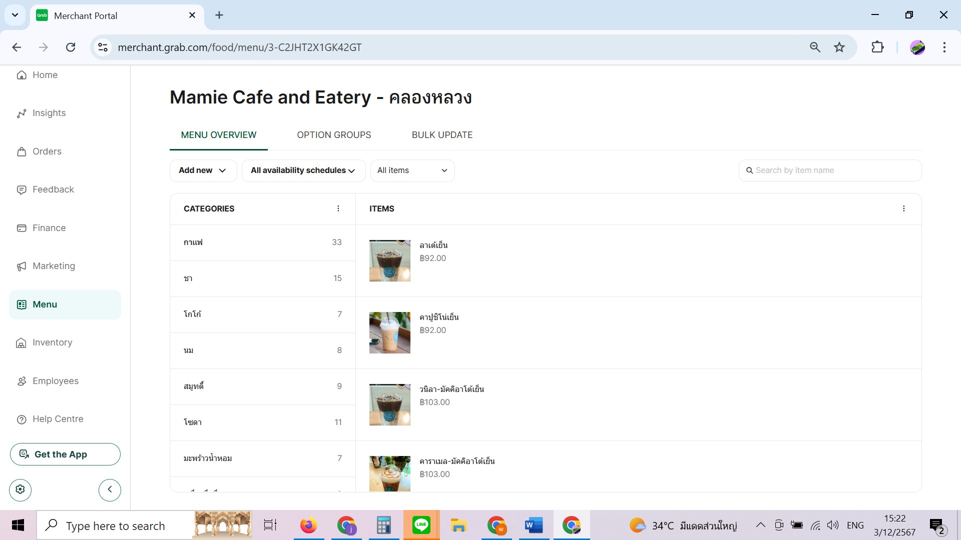Open volume control in system tray
This screenshot has height=540, width=961.
pyautogui.click(x=833, y=525)
